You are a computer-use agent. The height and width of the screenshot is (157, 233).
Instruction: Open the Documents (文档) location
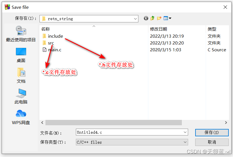(21, 76)
